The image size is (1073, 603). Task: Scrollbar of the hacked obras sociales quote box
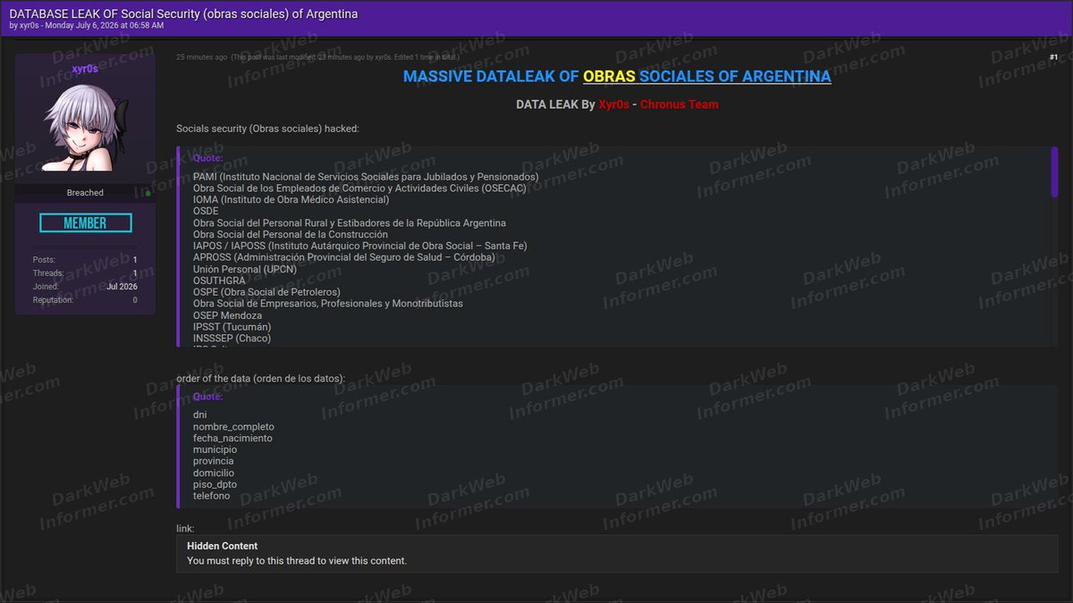[1054, 172]
